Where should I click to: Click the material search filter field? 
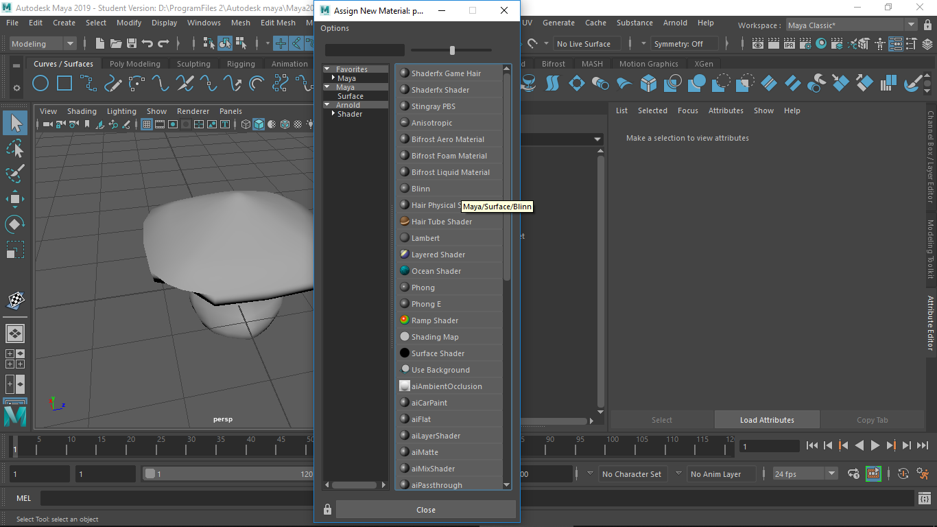(x=364, y=50)
